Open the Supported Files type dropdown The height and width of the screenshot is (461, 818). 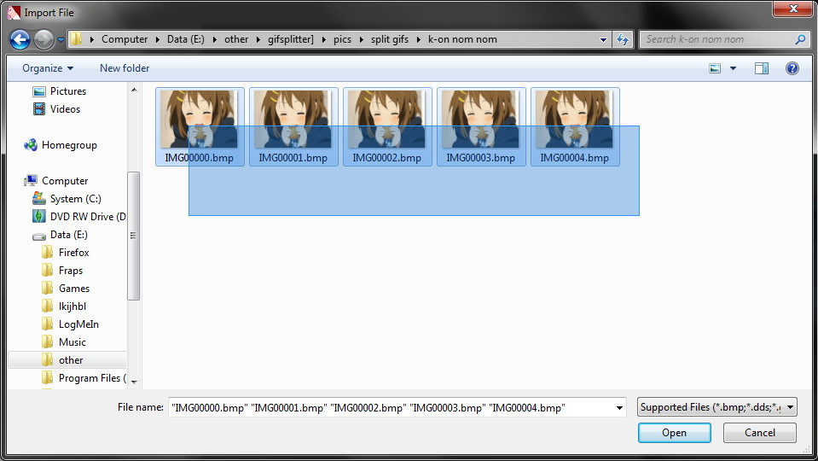pos(717,407)
